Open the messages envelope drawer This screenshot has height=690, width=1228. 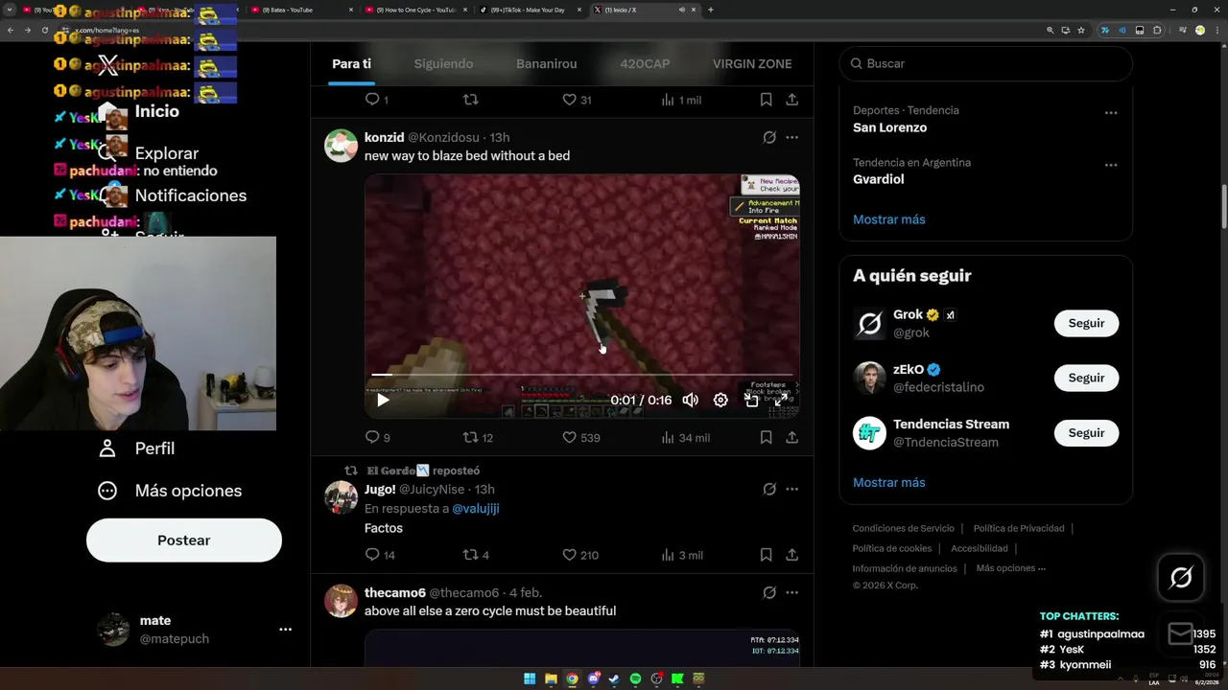pos(1181,633)
